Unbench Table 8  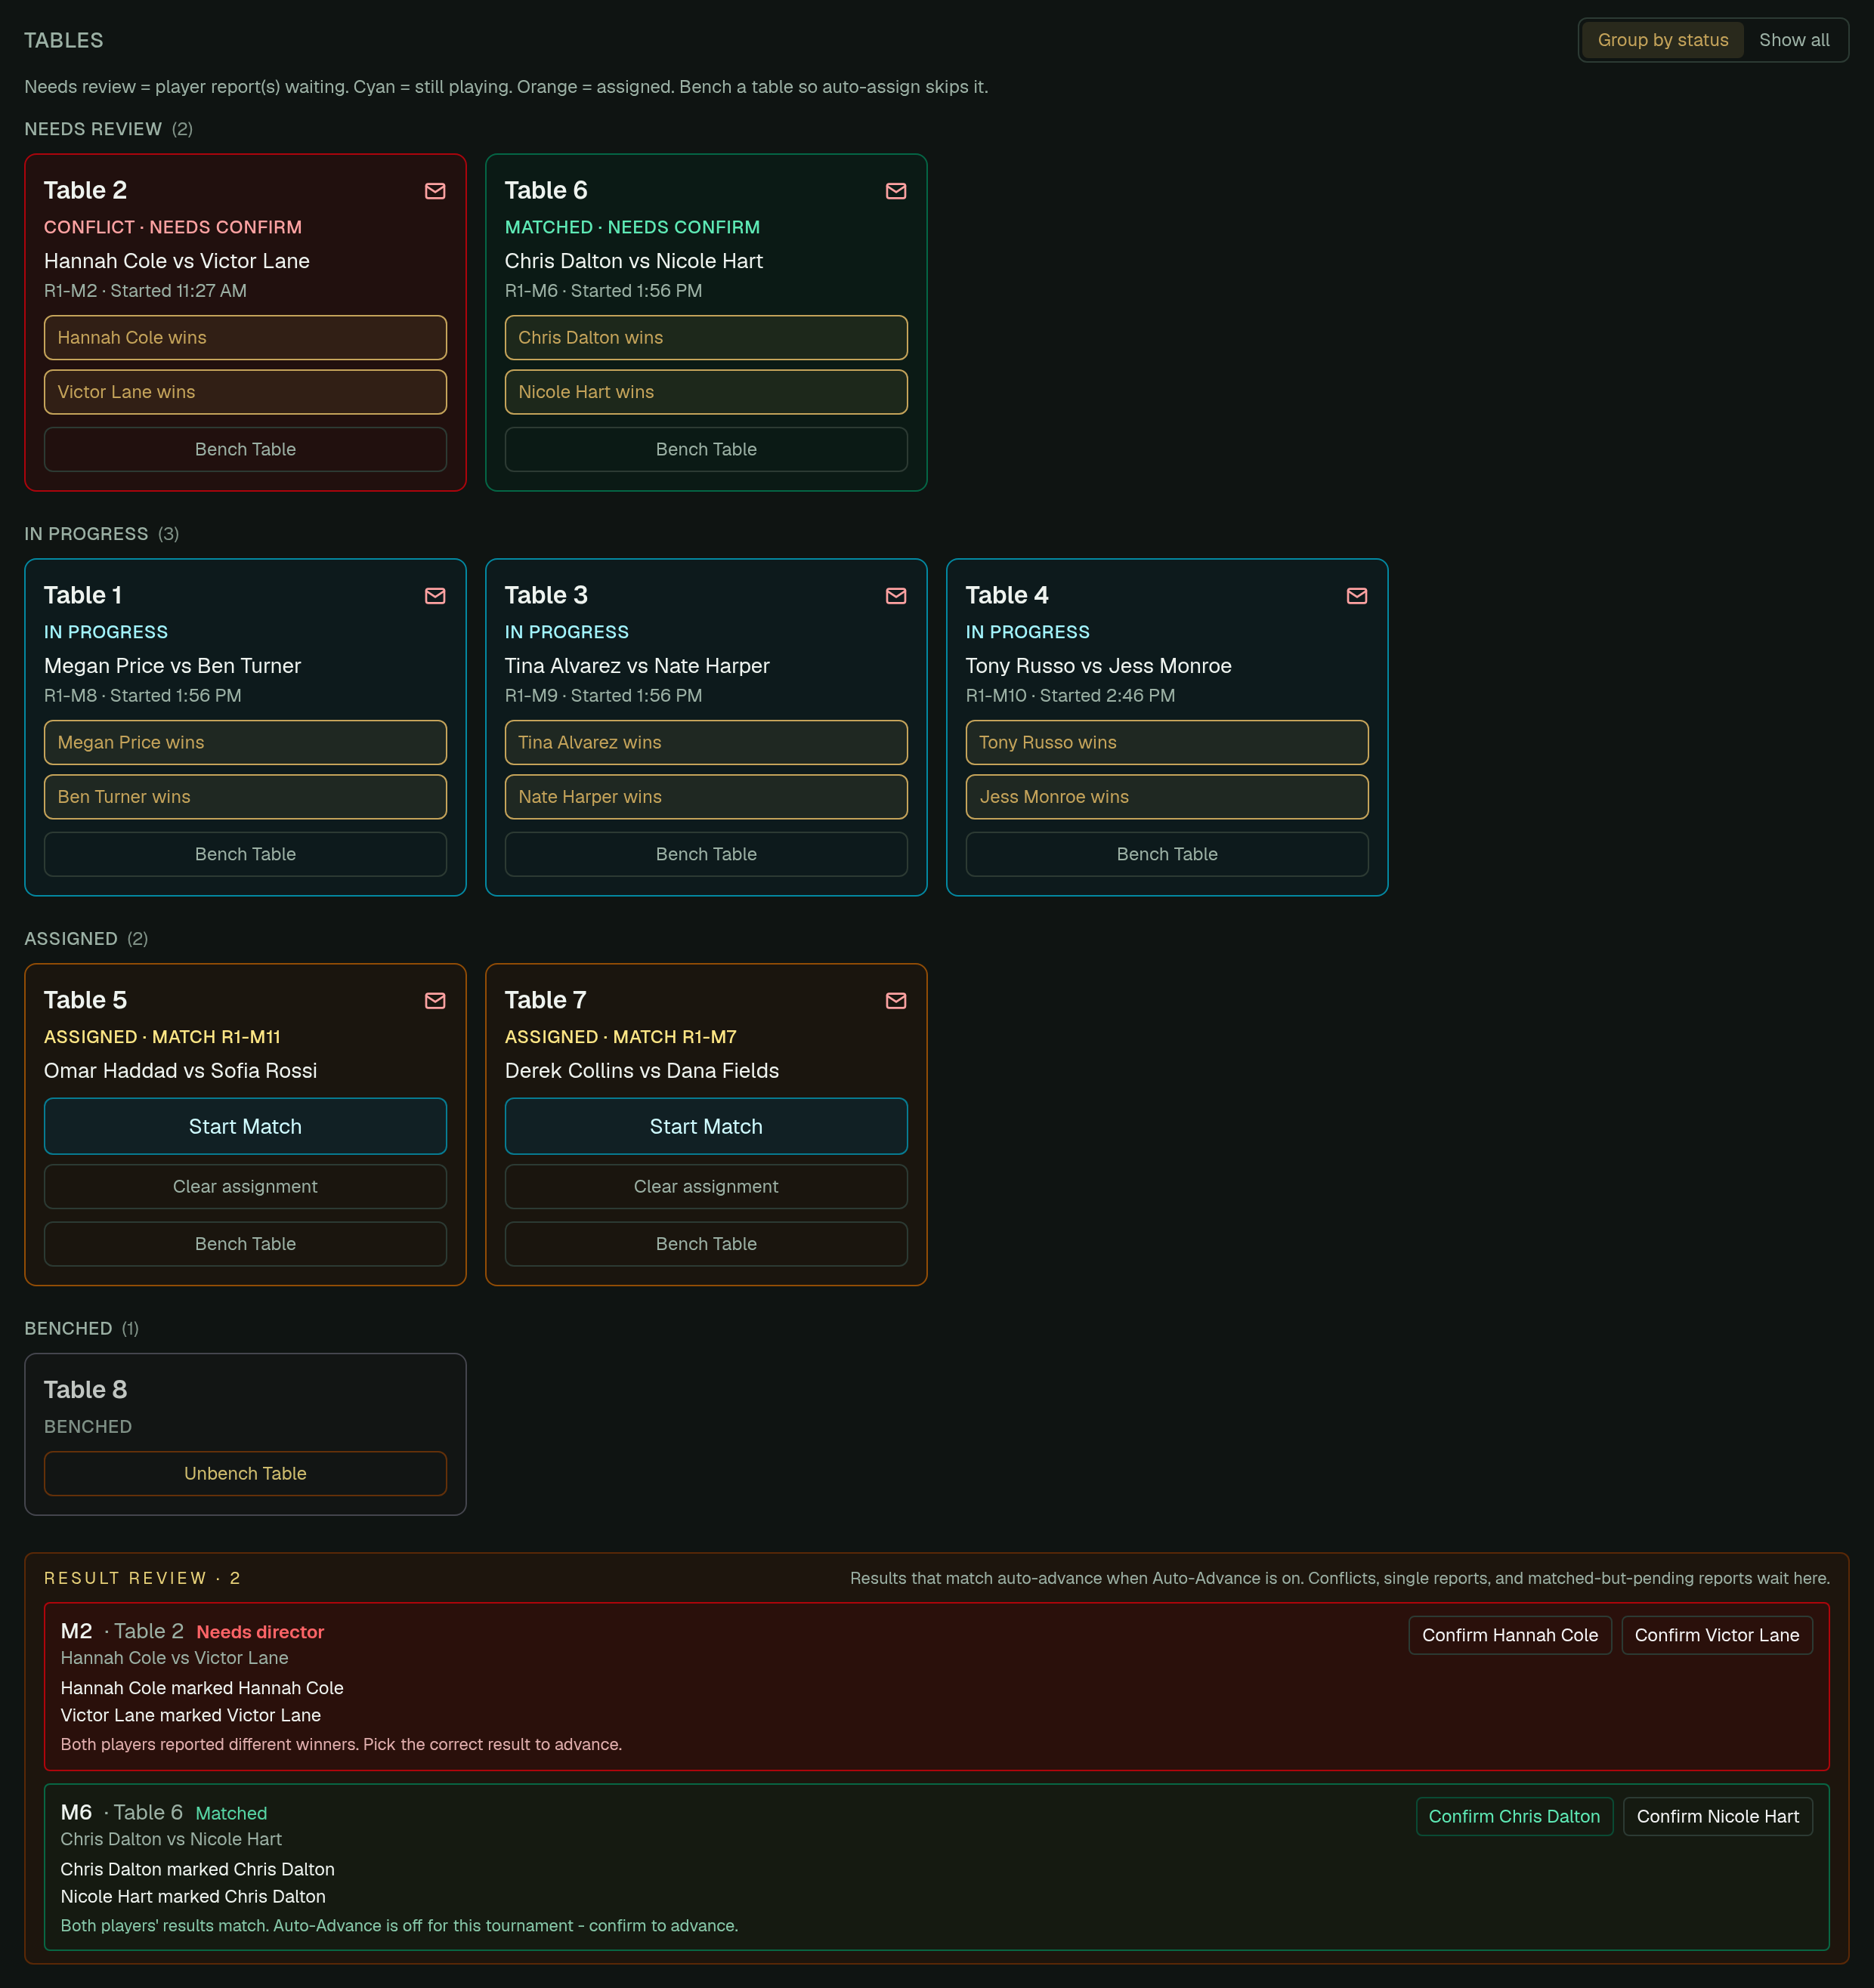pos(245,1474)
